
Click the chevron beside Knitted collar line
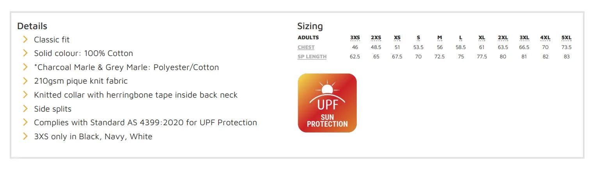tap(25, 94)
